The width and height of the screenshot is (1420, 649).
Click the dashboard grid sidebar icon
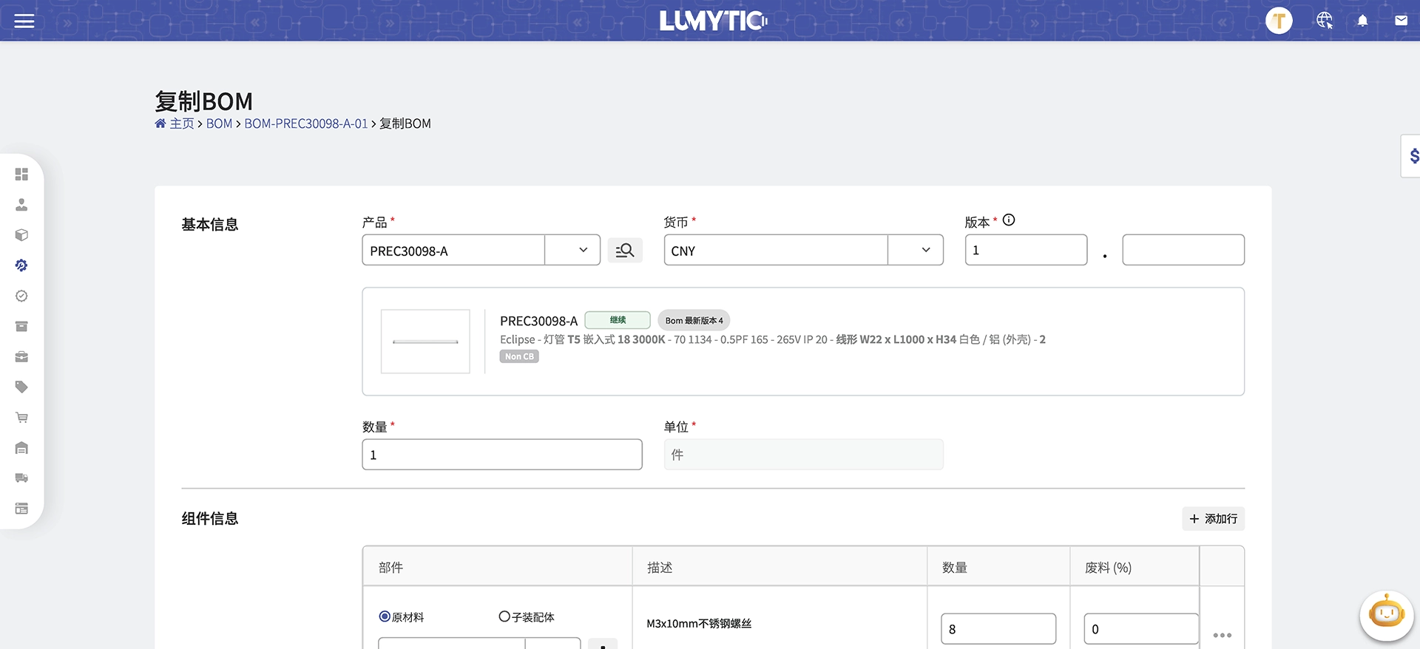pyautogui.click(x=21, y=174)
